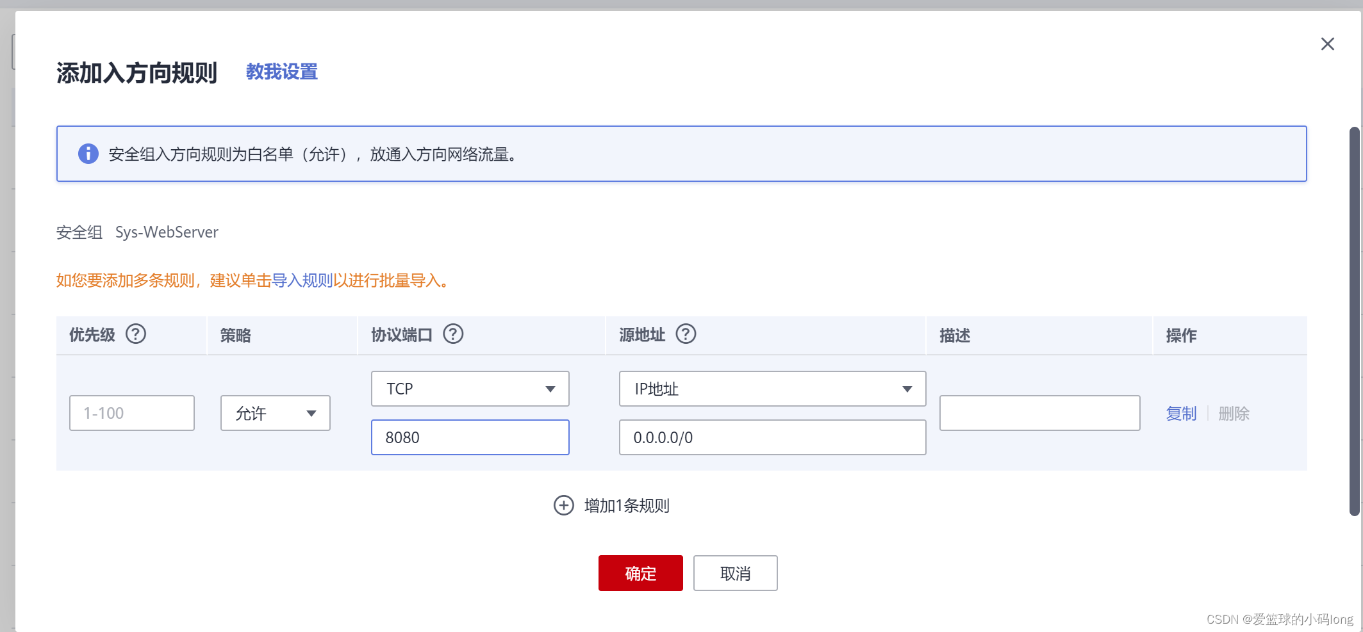Image resolution: width=1363 pixels, height=632 pixels.
Task: Confirm with the red 确定 button
Action: (641, 573)
